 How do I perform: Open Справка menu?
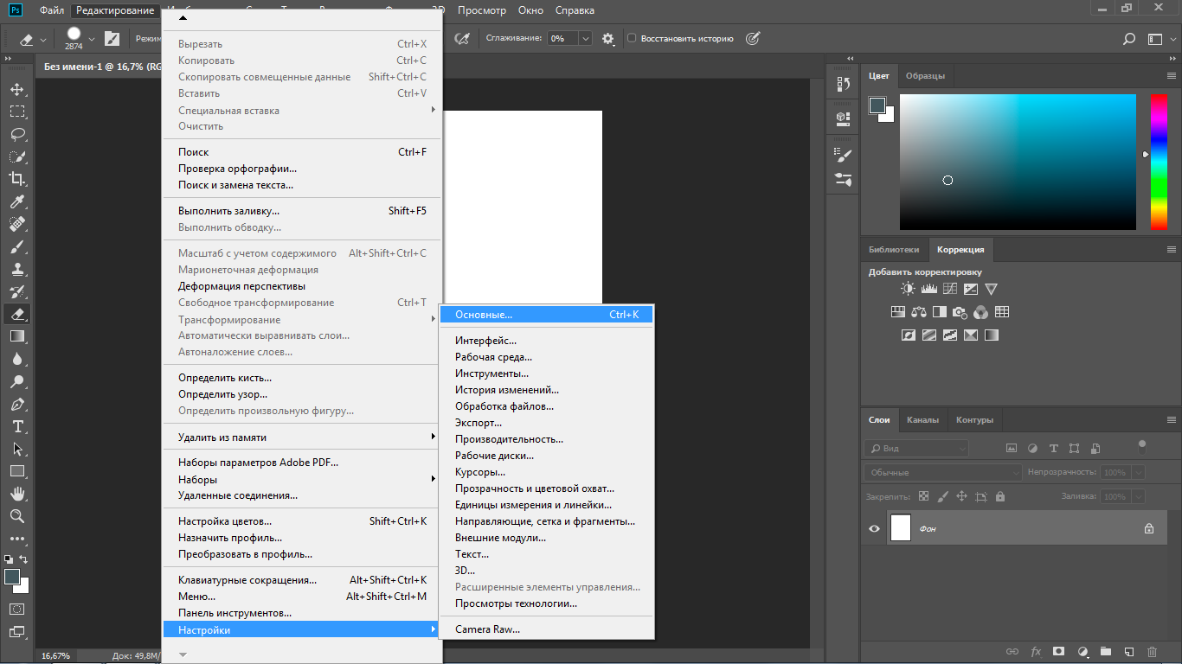point(575,10)
